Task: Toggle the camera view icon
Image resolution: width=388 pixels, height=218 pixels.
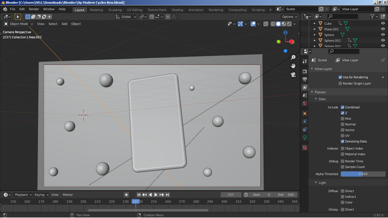Action: tap(293, 74)
